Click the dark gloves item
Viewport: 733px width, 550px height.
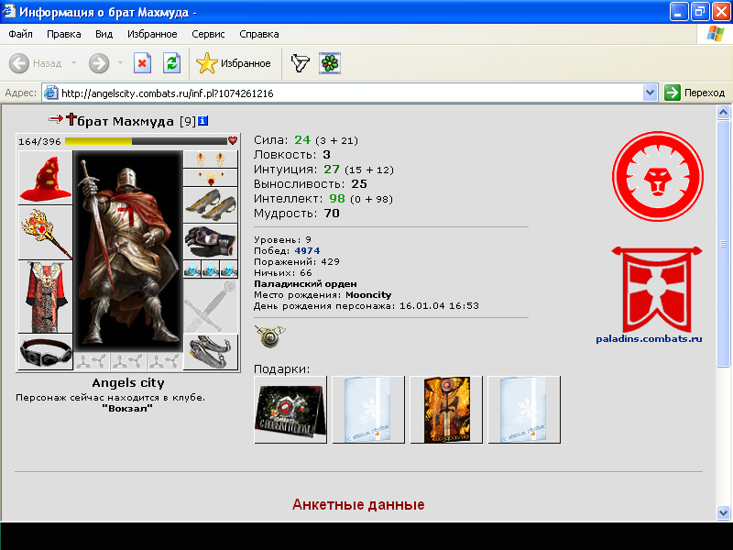point(211,241)
